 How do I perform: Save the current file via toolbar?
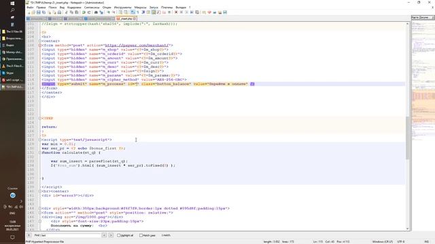[x=38, y=12]
